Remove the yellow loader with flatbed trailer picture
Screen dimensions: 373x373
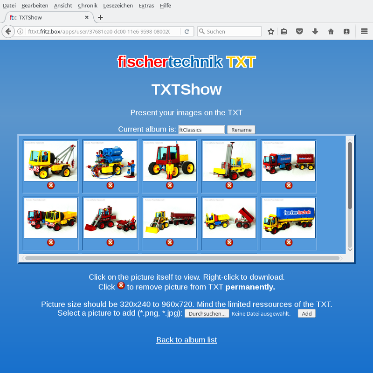click(x=170, y=242)
